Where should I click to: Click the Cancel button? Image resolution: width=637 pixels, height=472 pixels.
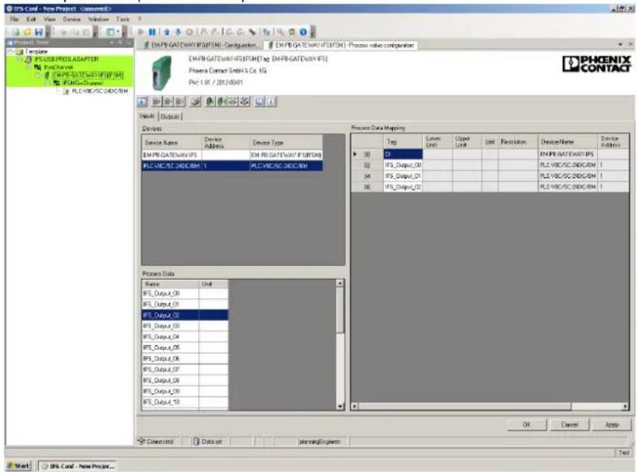coord(569,425)
